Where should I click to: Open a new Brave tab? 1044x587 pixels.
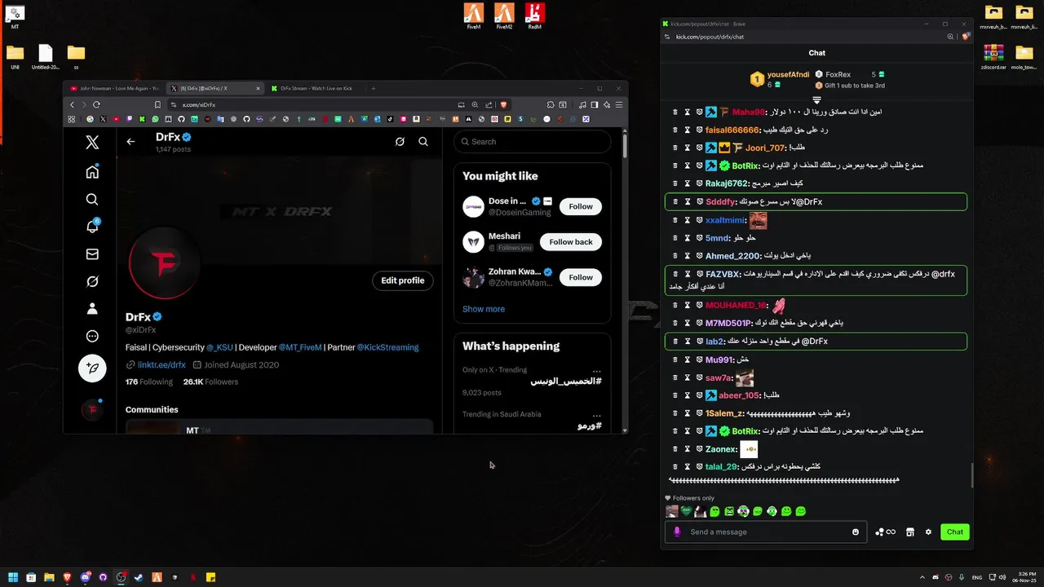coord(374,88)
